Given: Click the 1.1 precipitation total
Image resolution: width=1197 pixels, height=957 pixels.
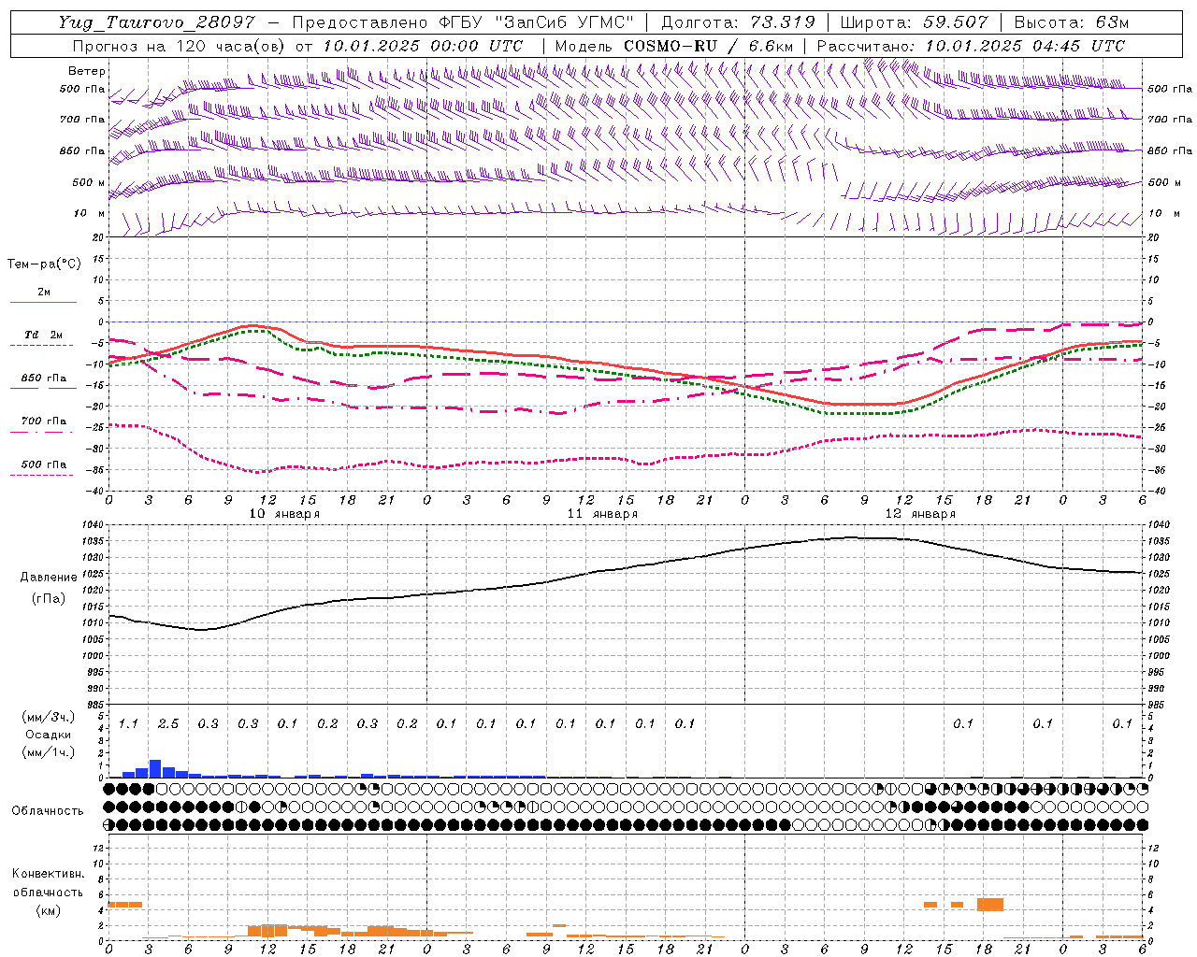Looking at the screenshot, I should click(x=128, y=723).
